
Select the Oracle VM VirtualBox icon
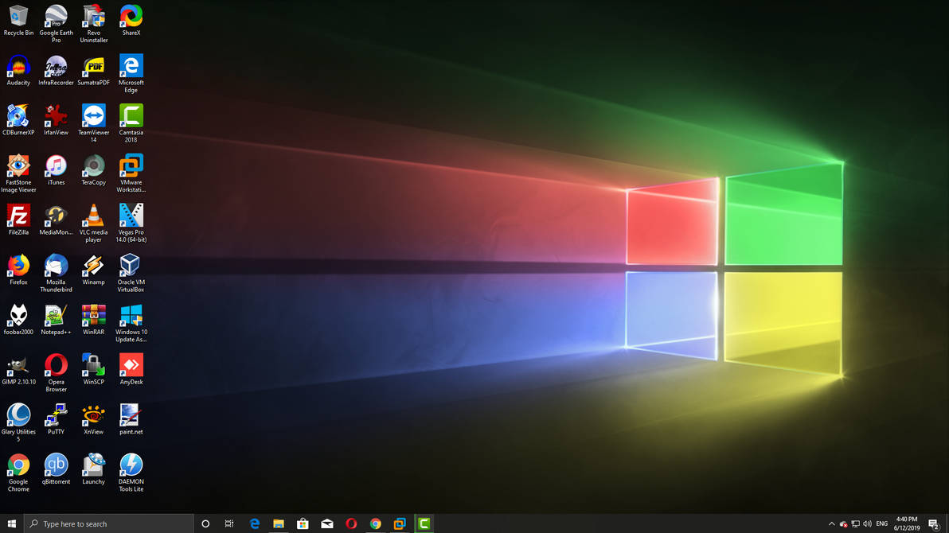[131, 274]
